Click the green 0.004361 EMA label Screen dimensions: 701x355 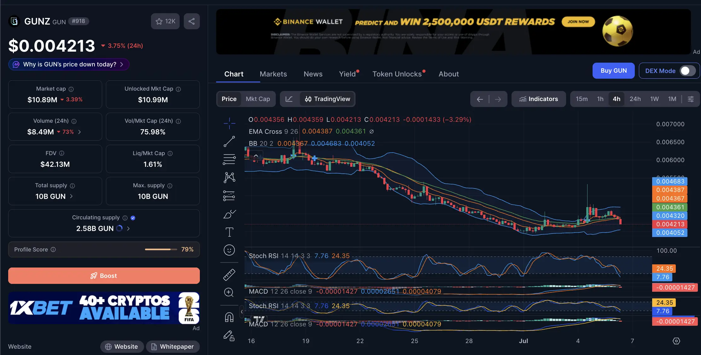670,207
